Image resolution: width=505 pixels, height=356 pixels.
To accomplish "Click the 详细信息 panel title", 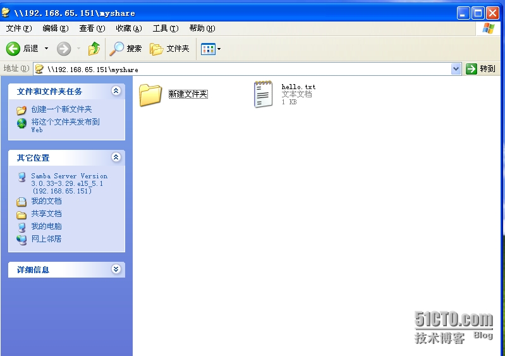I will click(33, 269).
